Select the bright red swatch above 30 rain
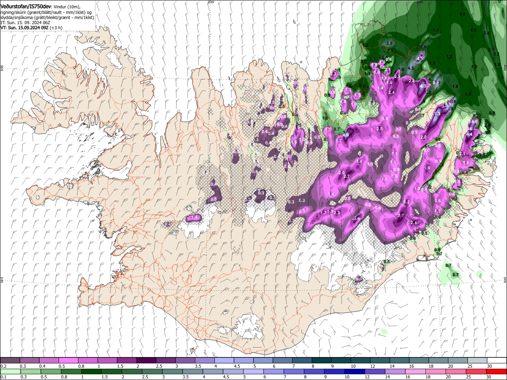The width and height of the screenshot is (507, 380). [x=497, y=371]
